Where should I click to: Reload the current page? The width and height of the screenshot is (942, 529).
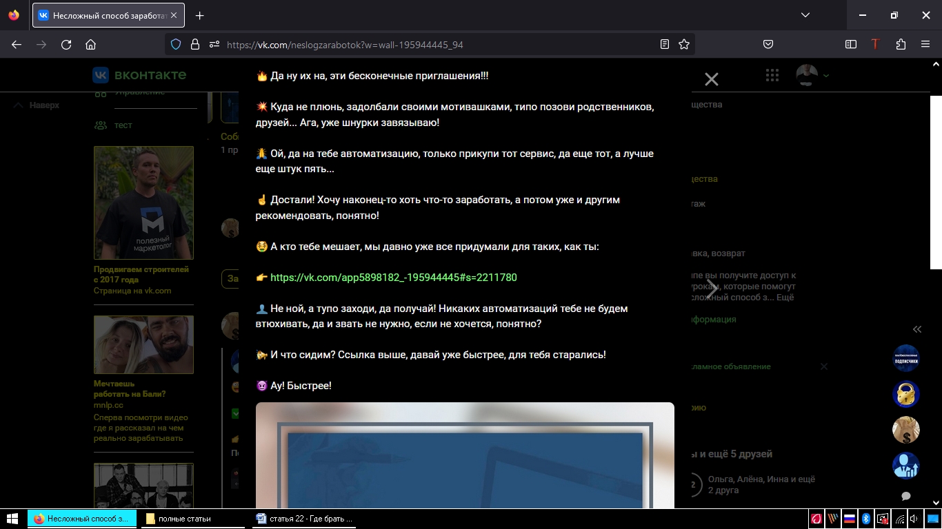point(66,44)
